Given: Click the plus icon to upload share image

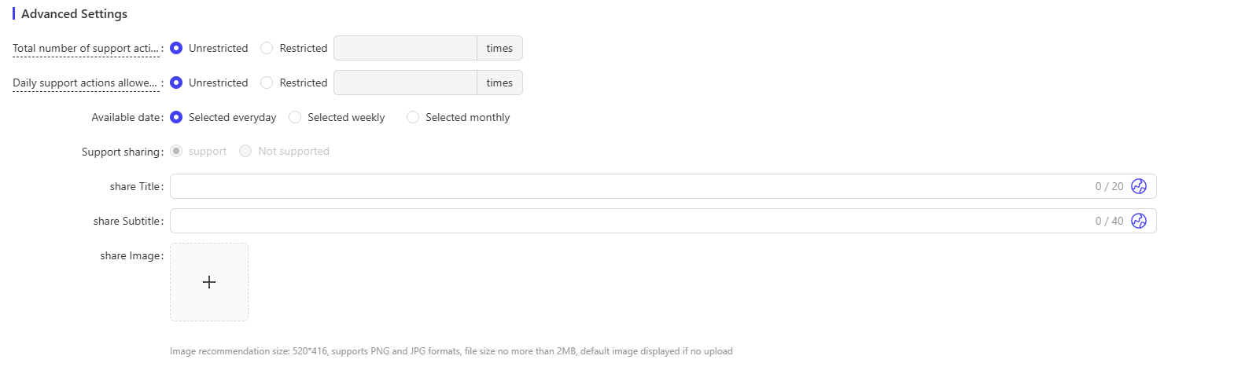Looking at the screenshot, I should click(x=209, y=282).
